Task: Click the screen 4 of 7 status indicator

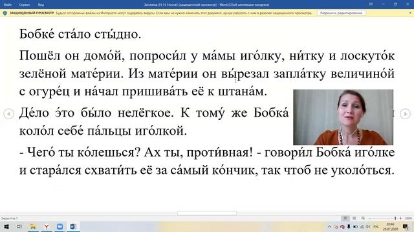Action: [10, 218]
